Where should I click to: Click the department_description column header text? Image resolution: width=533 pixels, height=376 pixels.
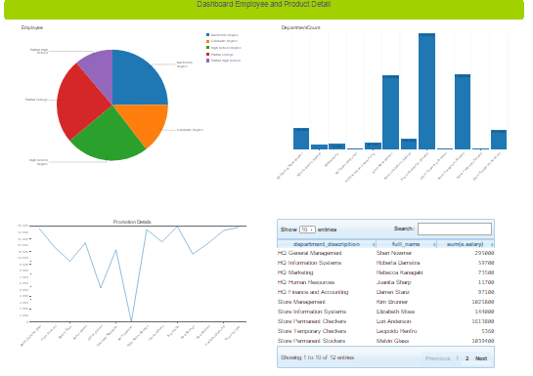coord(327,244)
